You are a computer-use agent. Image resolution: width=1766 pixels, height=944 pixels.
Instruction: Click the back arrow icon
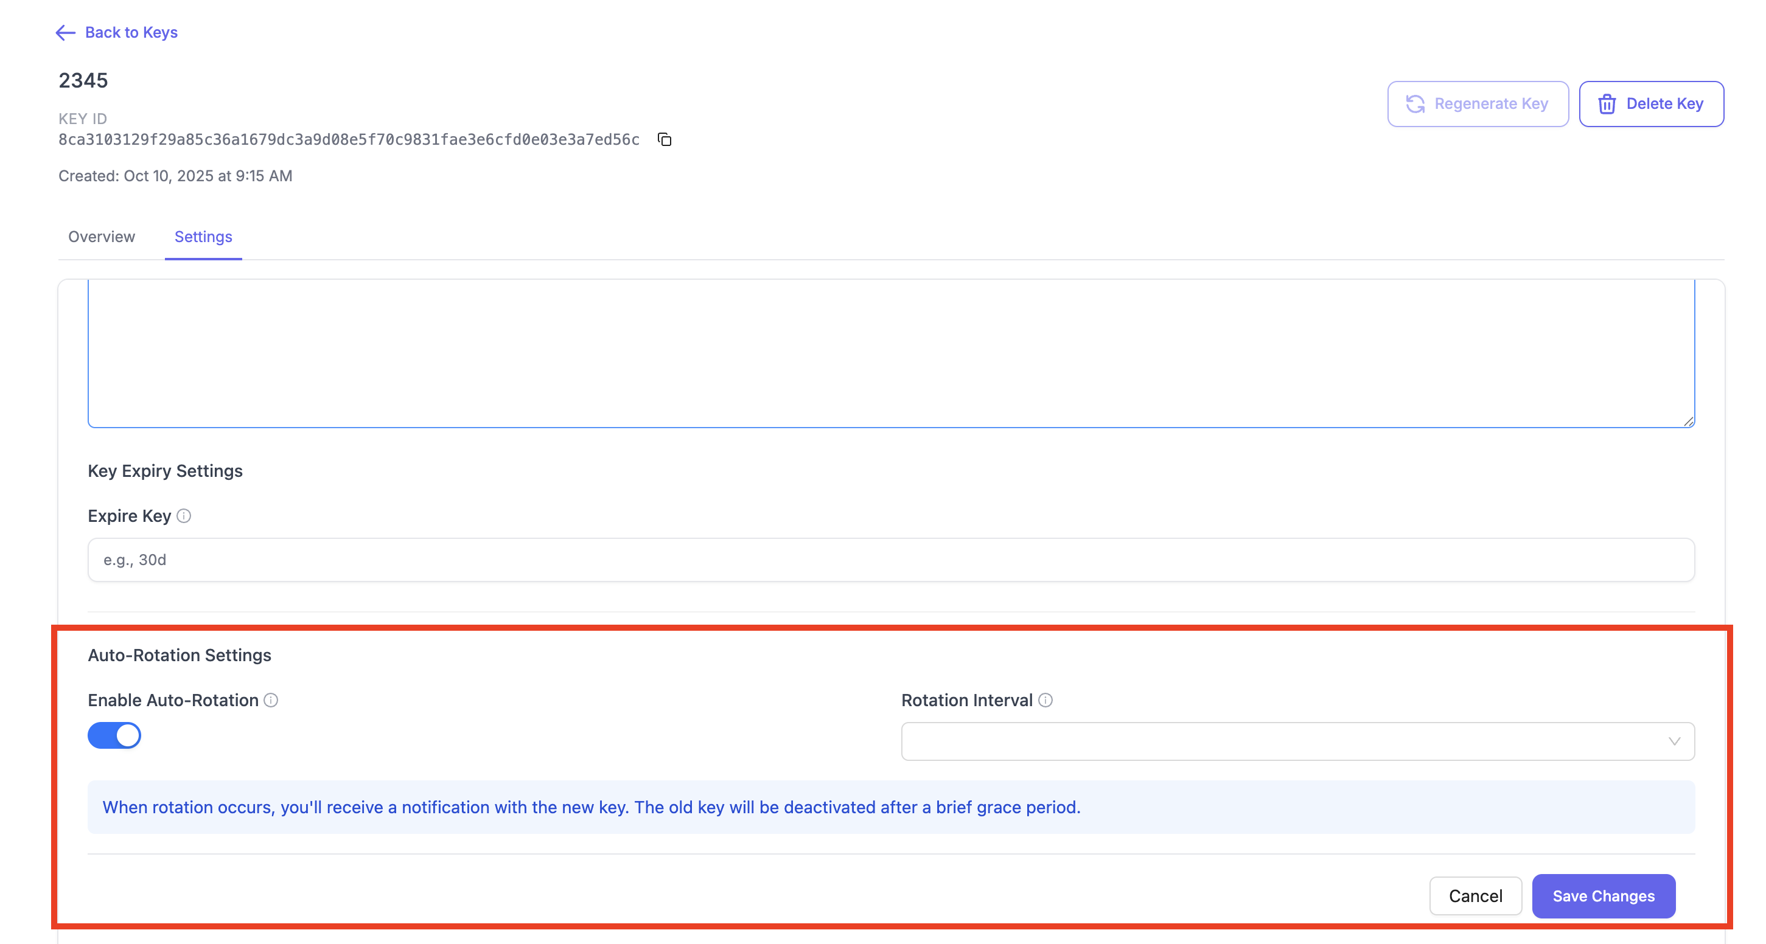point(65,32)
